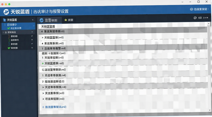The width and height of the screenshot is (212, 117).
Task: Toggle the icon right of fourth sidebar child item
Action: 32,48
